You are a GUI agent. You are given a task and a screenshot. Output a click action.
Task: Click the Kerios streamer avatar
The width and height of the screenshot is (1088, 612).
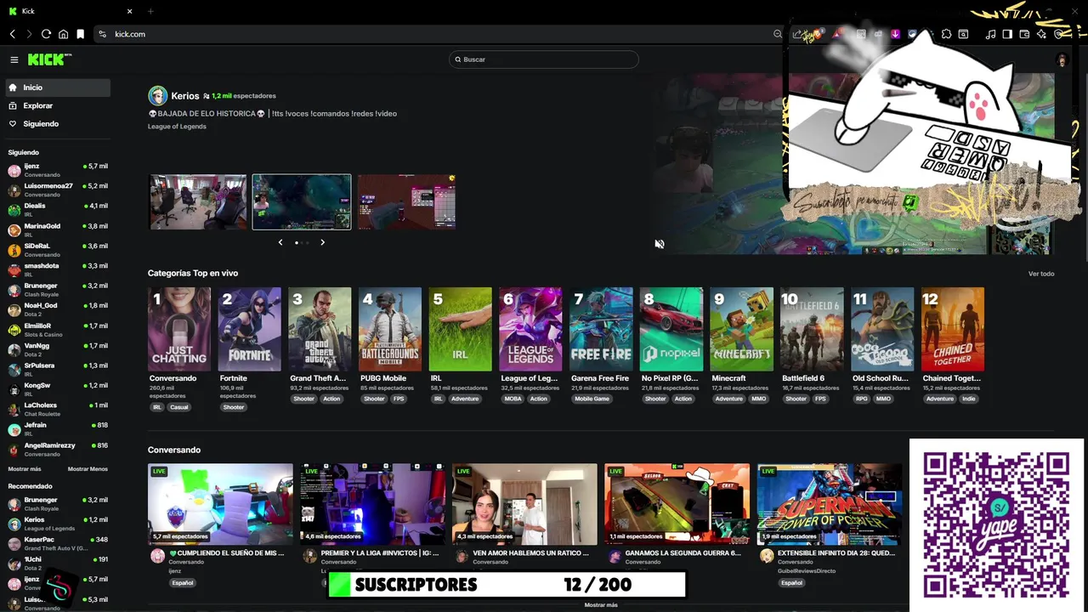157,95
